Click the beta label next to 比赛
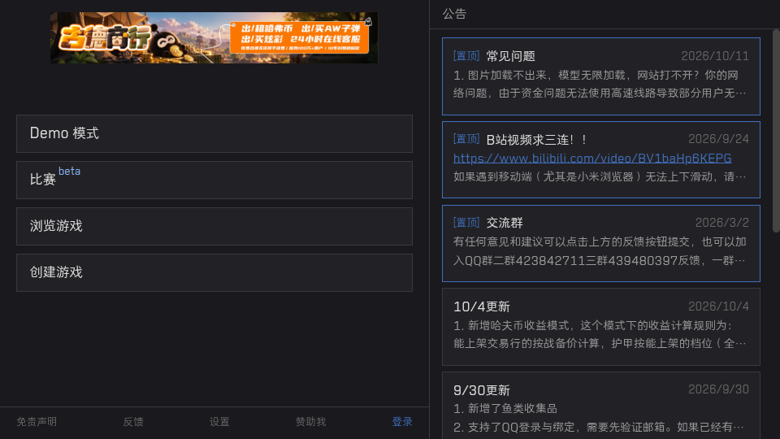 coord(69,172)
